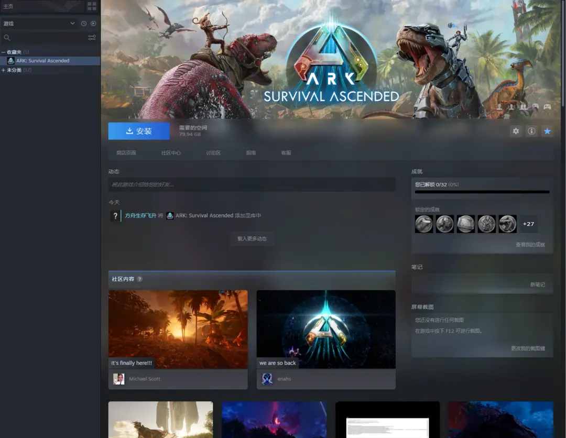Click 79.94 GB required space text
This screenshot has height=438, width=566.
point(190,135)
